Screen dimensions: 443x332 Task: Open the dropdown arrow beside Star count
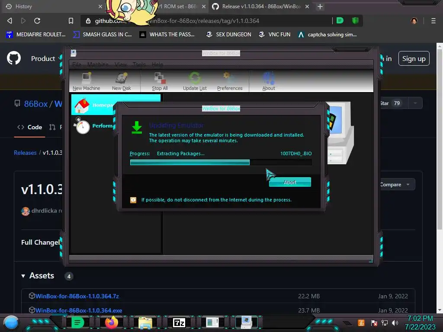415,103
